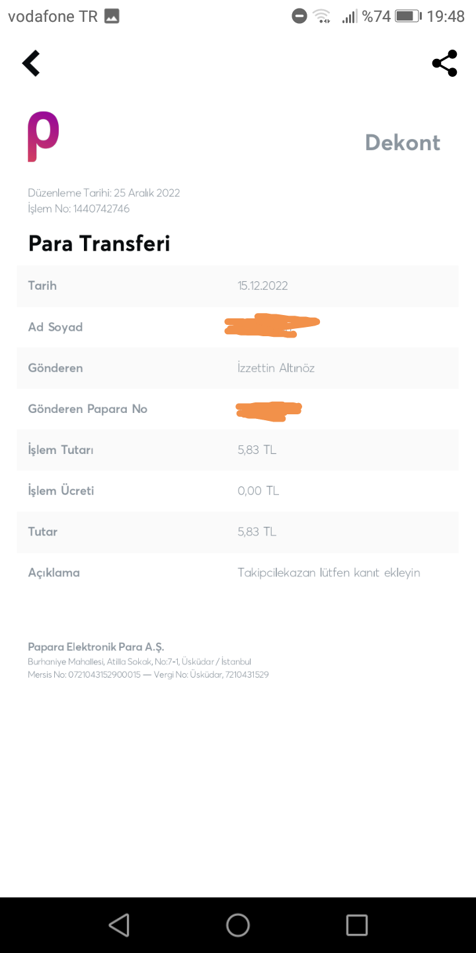Tap the Dekont heading
476x953 pixels.
[402, 142]
